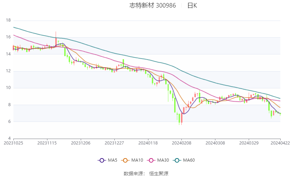Click the y-axis value 16
Image resolution: width=292 pixels, height=177 pixels.
click(x=8, y=37)
